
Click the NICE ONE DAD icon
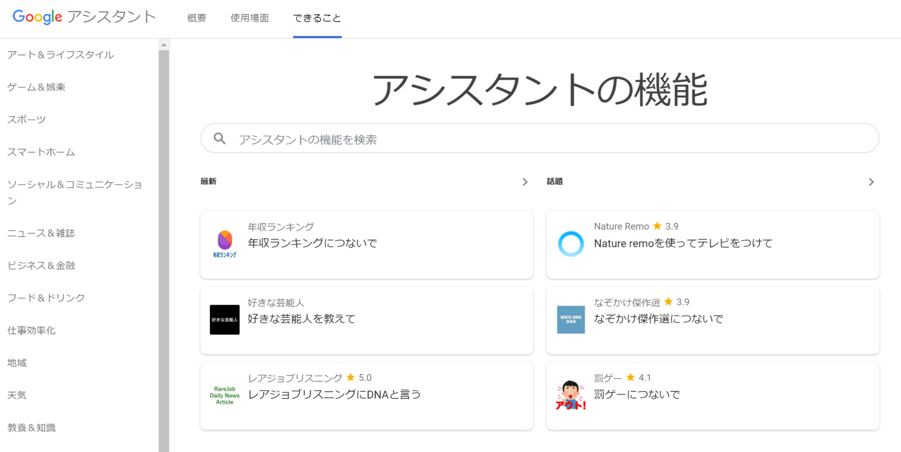571,319
